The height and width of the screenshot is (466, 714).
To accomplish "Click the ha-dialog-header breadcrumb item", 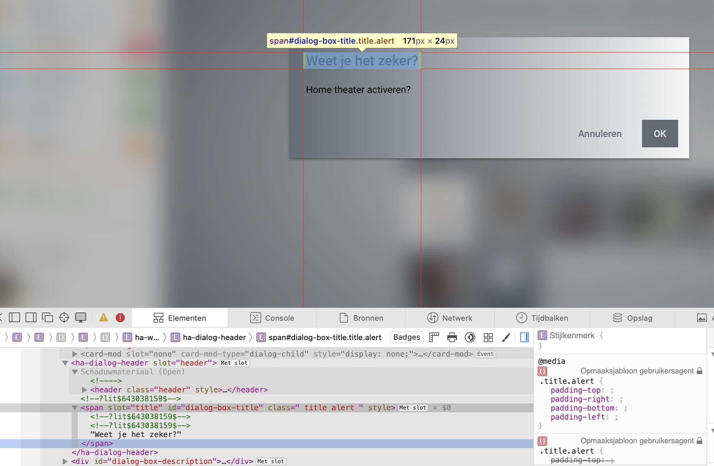I will 214,337.
